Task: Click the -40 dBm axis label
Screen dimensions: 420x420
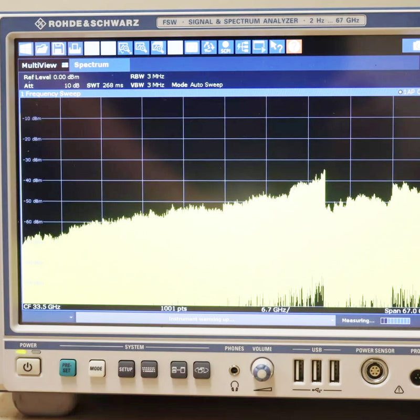Action: [32, 180]
